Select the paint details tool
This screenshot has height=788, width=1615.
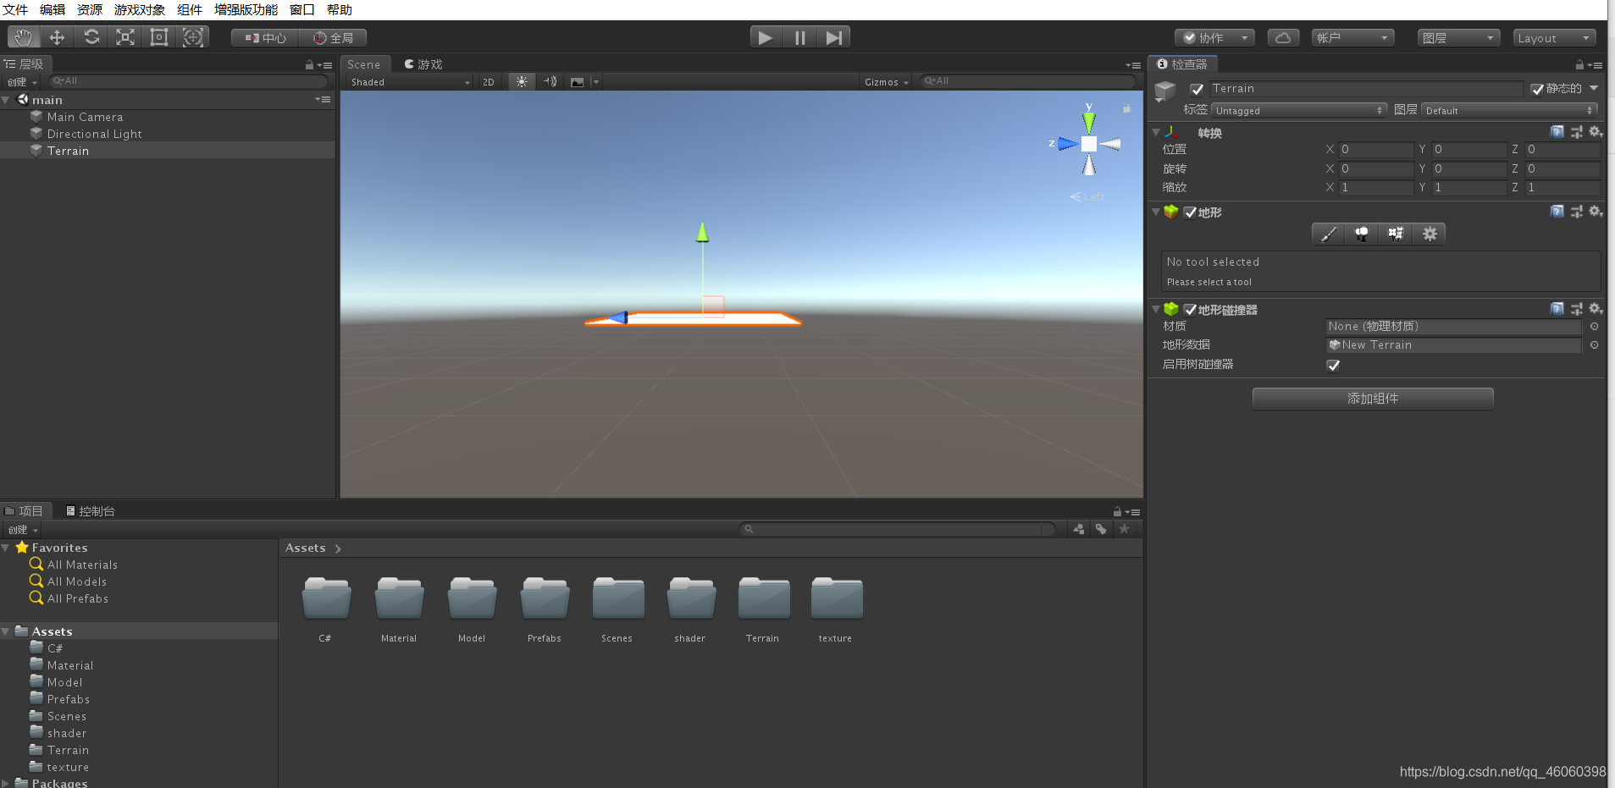(x=1396, y=234)
